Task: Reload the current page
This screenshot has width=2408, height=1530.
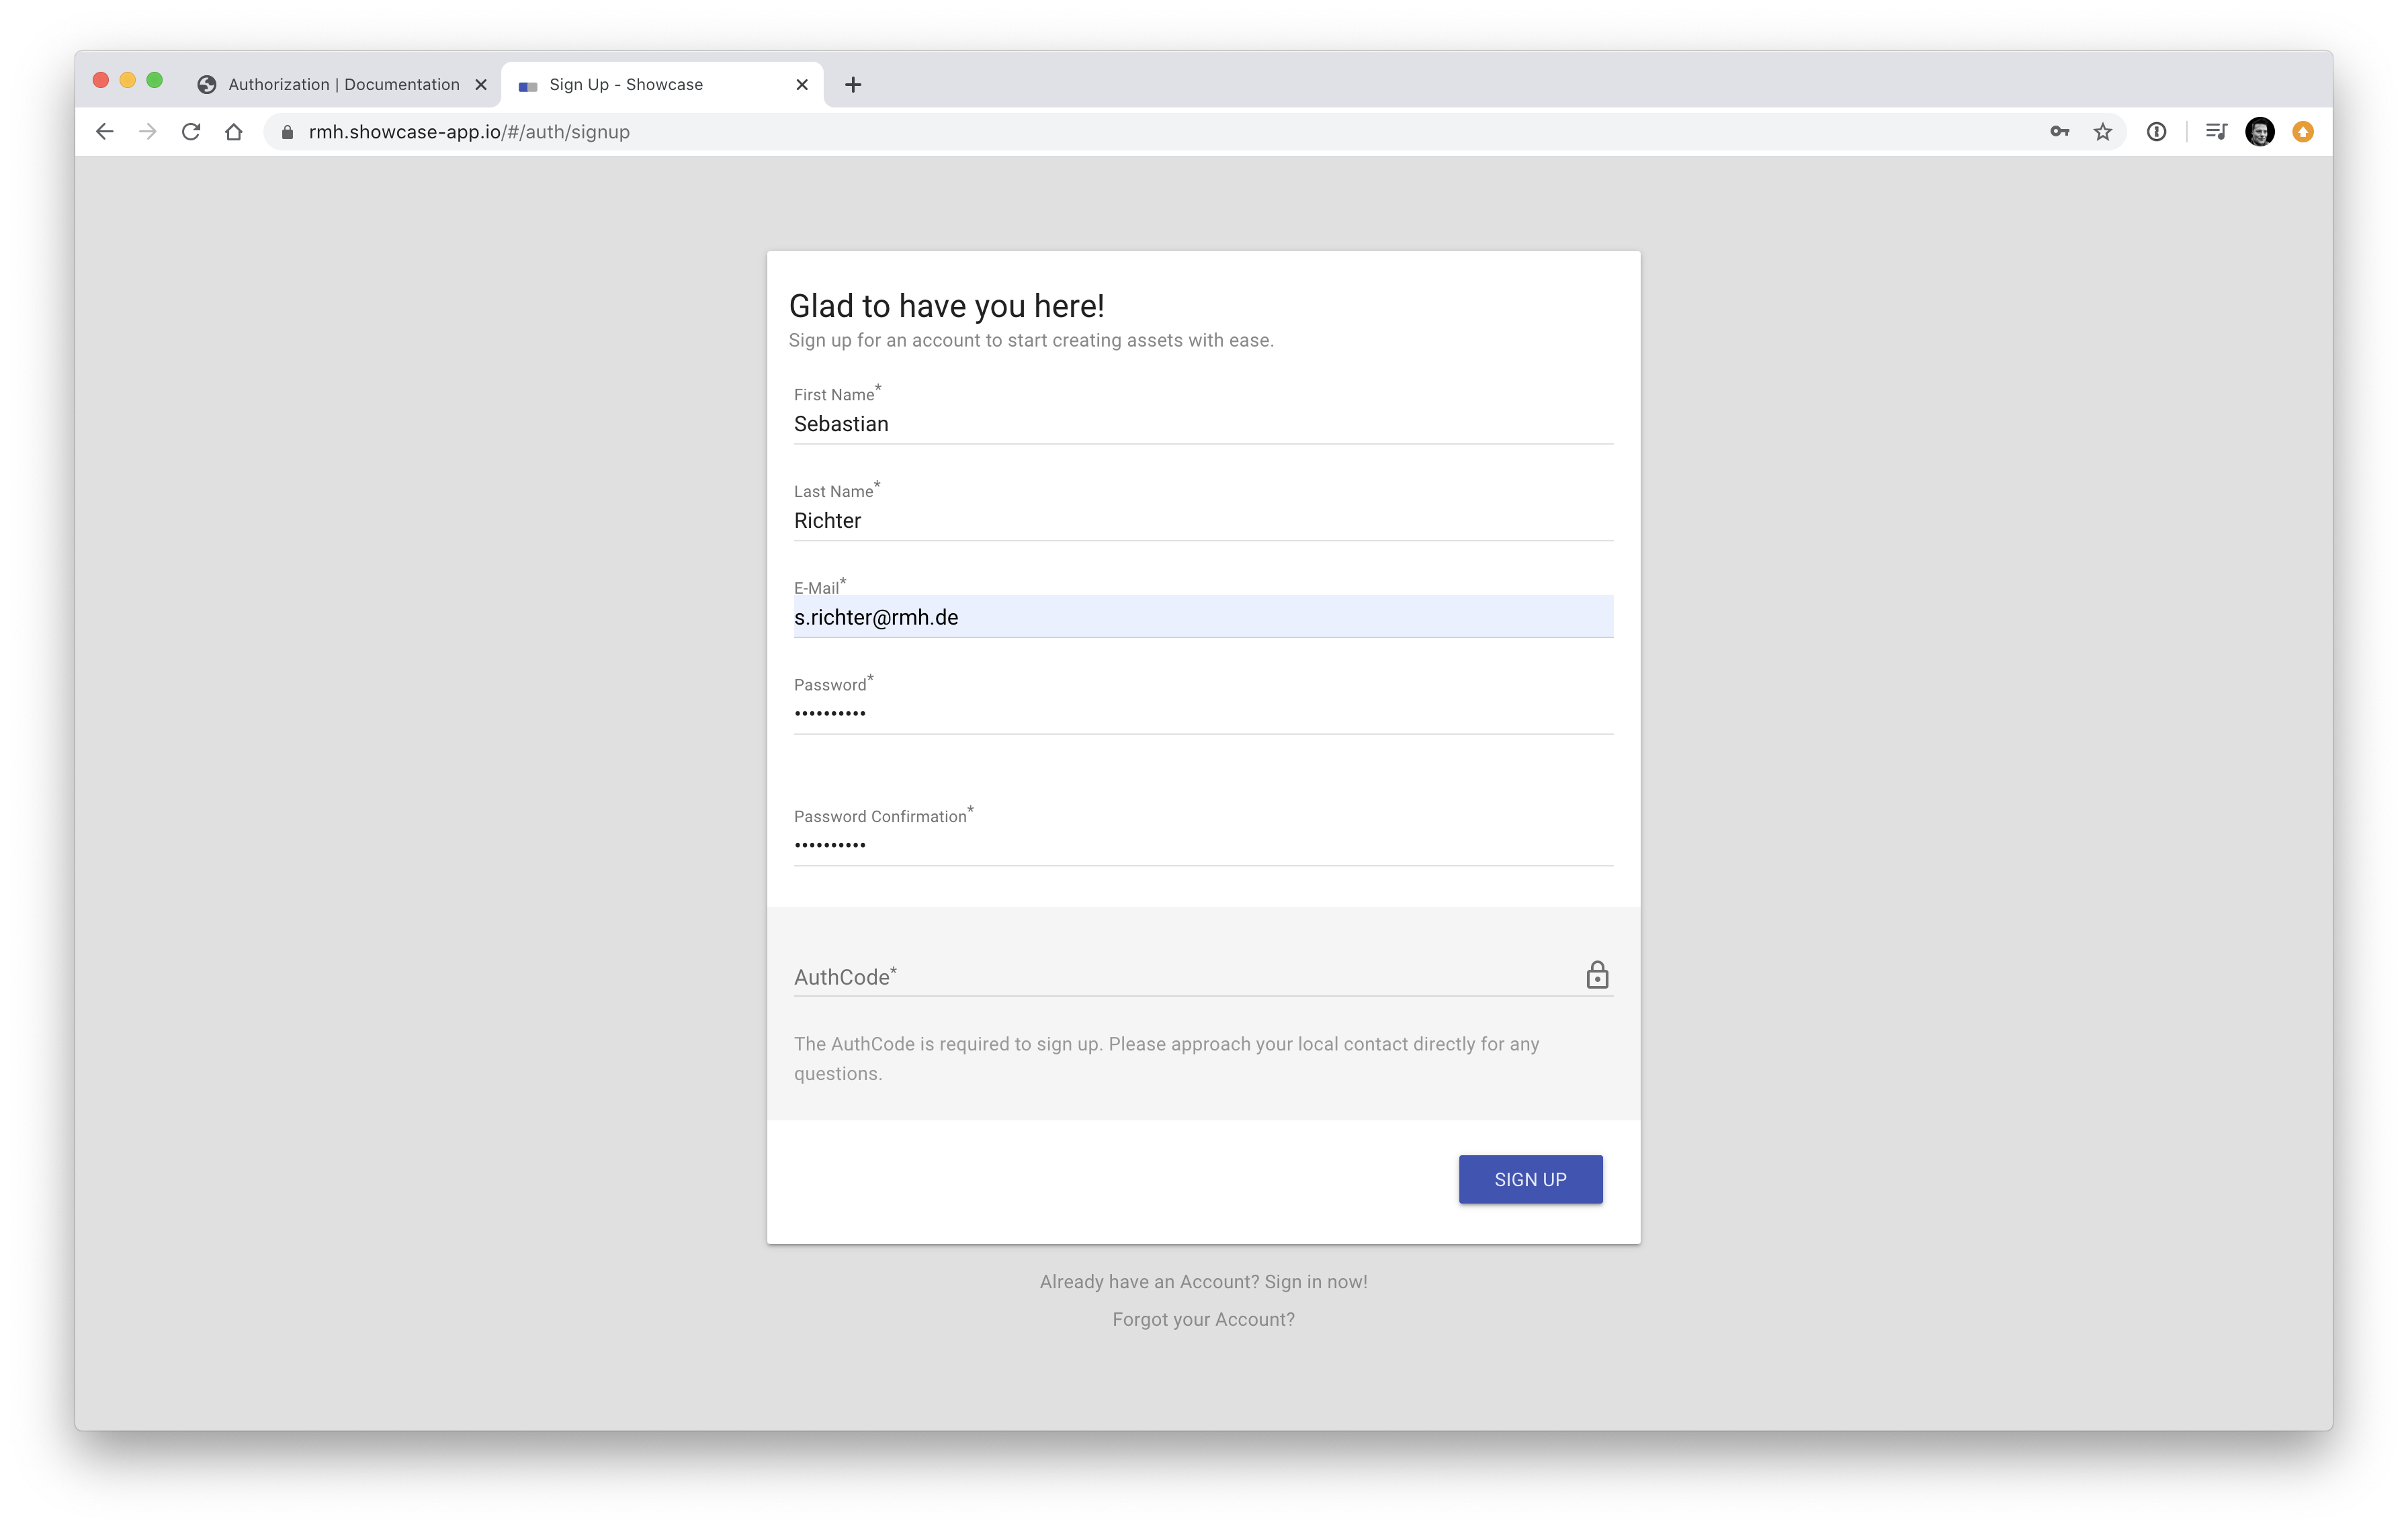Action: coord(191,132)
